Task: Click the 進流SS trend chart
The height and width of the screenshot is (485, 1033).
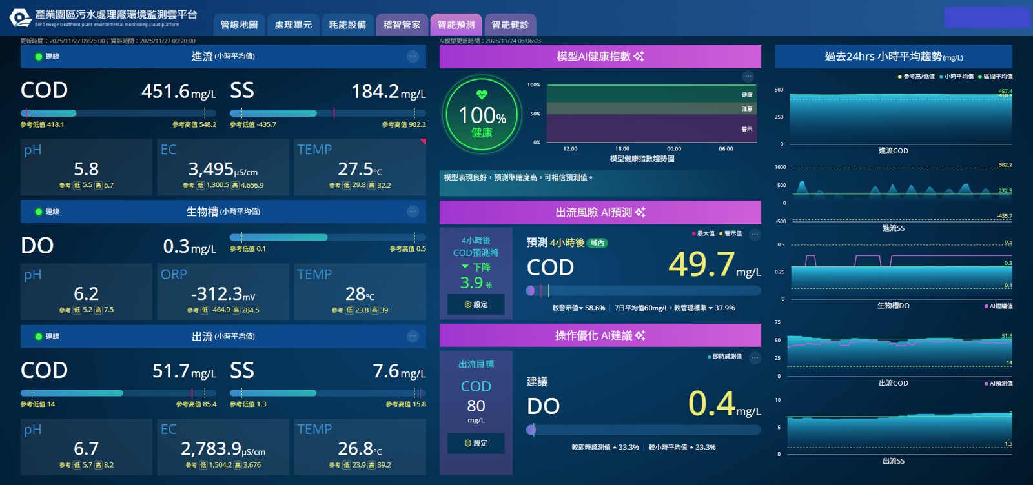Action: (x=901, y=193)
